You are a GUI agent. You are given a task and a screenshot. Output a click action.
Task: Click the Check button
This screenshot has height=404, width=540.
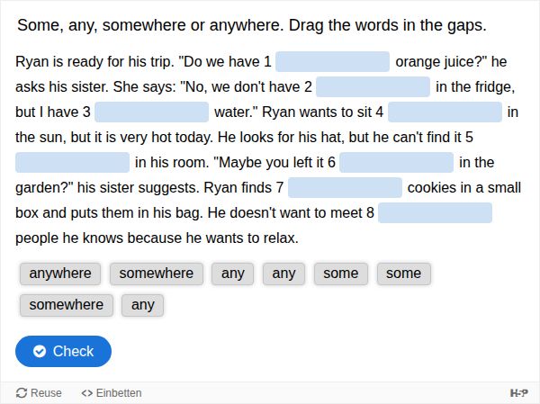pos(63,351)
